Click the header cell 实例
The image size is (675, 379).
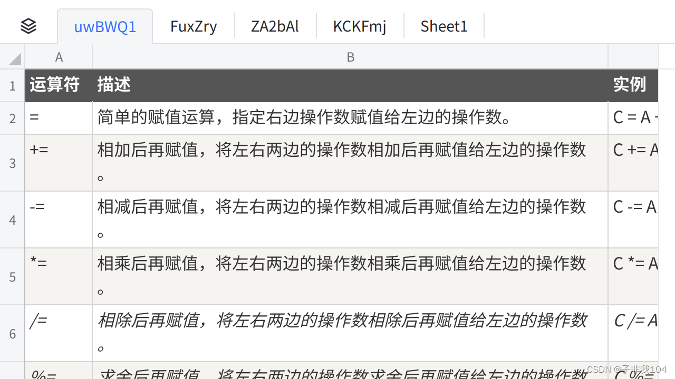[633, 85]
